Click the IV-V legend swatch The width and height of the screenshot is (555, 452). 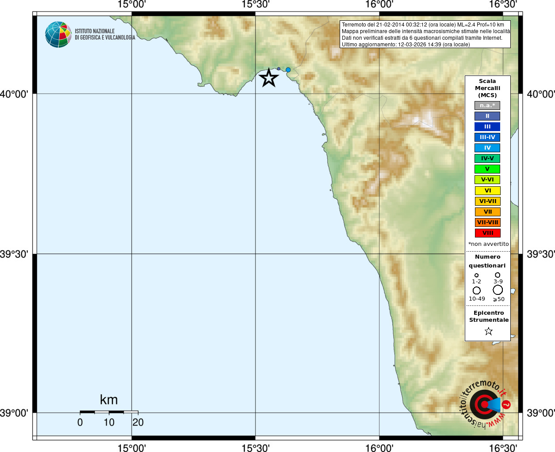(x=487, y=158)
